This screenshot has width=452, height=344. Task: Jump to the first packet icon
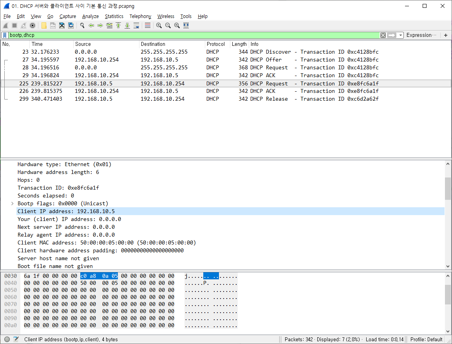tap(118, 26)
